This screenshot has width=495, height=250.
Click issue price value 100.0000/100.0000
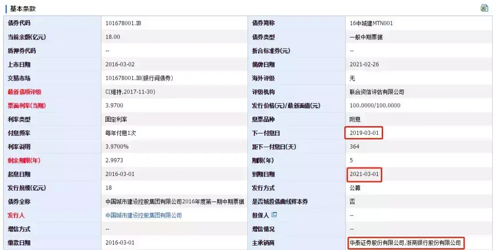pyautogui.click(x=375, y=106)
